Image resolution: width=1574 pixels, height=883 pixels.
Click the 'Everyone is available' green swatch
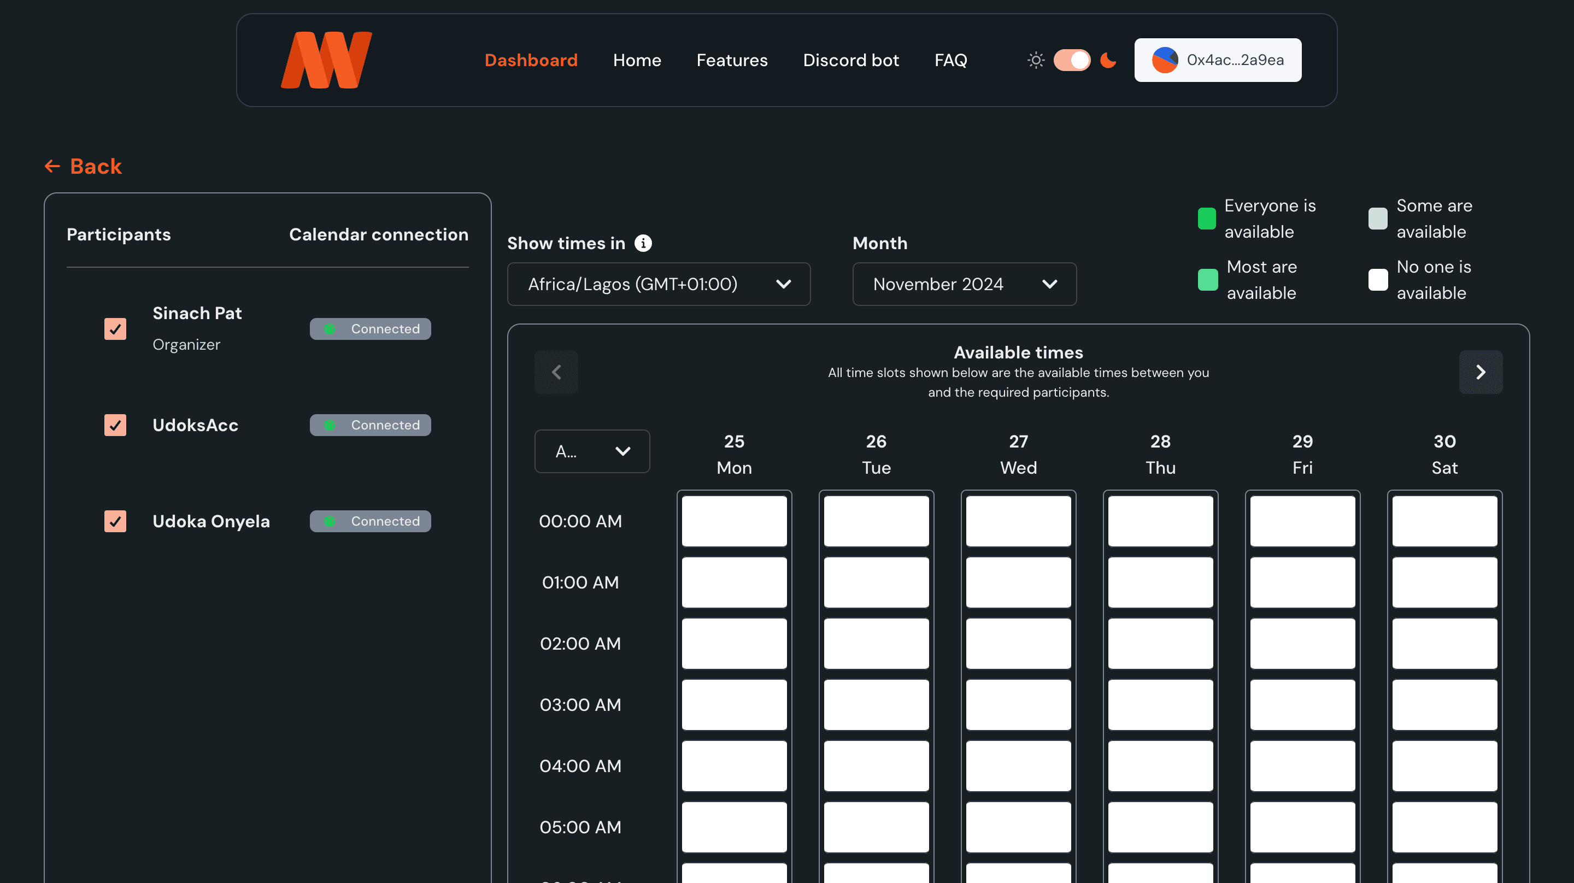pyautogui.click(x=1207, y=219)
